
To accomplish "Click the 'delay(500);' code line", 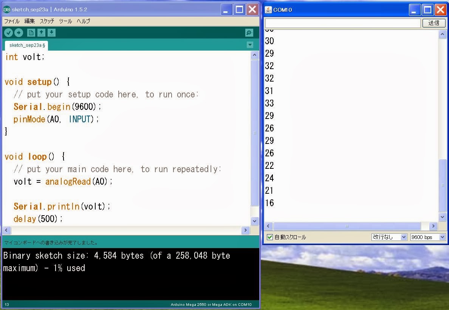I will (38, 219).
